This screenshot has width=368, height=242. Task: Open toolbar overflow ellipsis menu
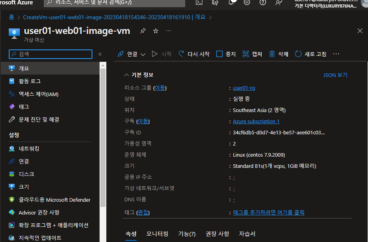coord(336,54)
